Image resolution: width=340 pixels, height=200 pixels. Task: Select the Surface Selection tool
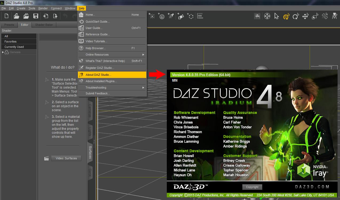pyautogui.click(x=334, y=16)
